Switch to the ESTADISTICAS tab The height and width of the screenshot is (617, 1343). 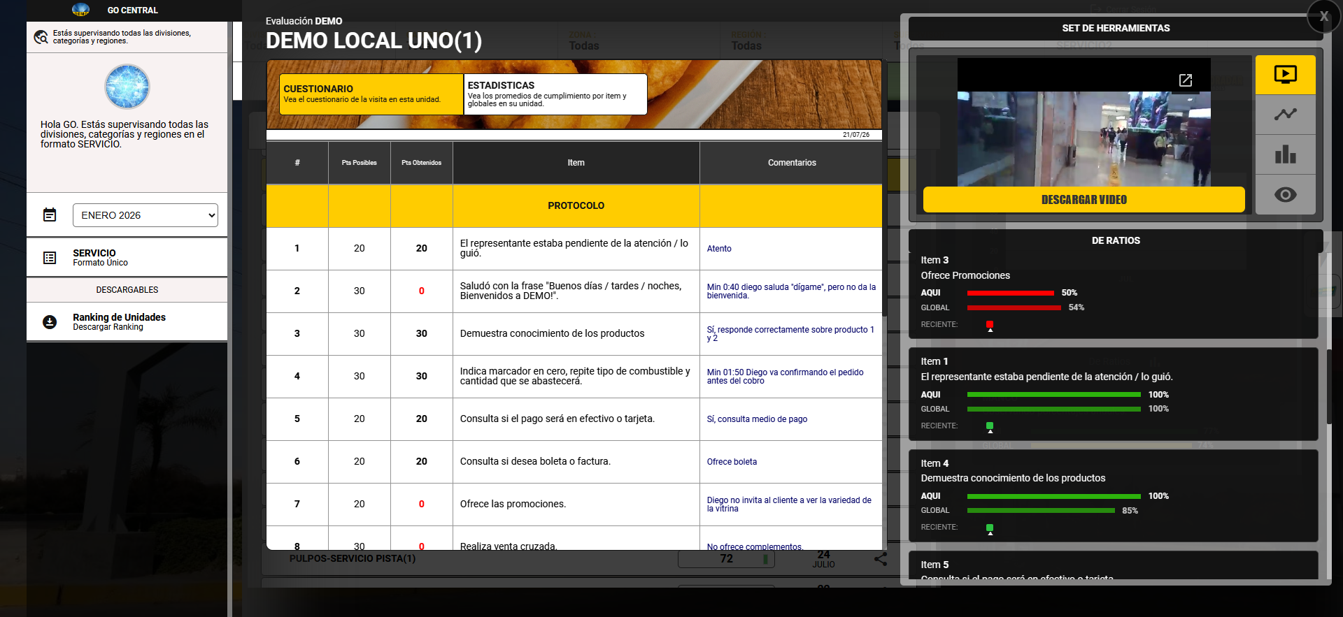tap(555, 94)
